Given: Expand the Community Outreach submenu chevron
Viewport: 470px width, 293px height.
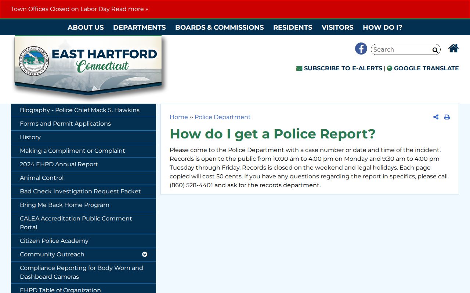Looking at the screenshot, I should click(145, 254).
